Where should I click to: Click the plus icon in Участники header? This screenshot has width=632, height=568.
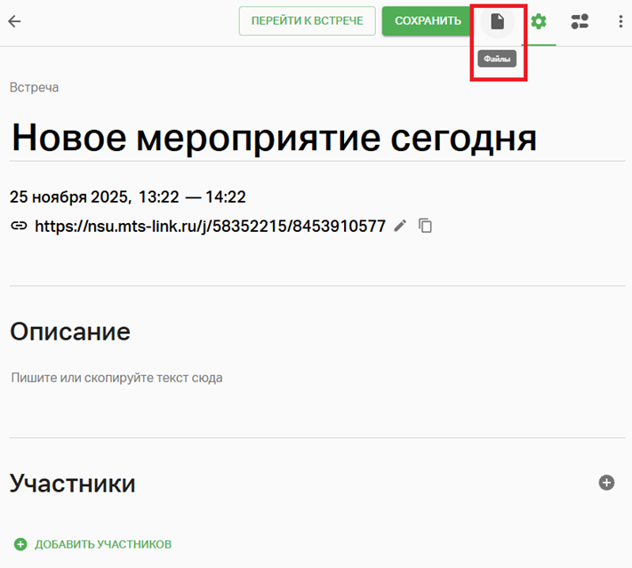606,483
